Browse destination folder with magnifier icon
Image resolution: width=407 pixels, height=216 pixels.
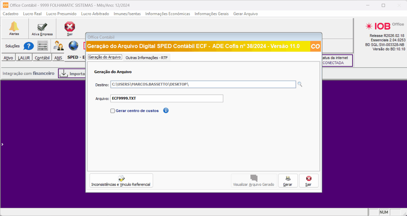[x=300, y=84]
